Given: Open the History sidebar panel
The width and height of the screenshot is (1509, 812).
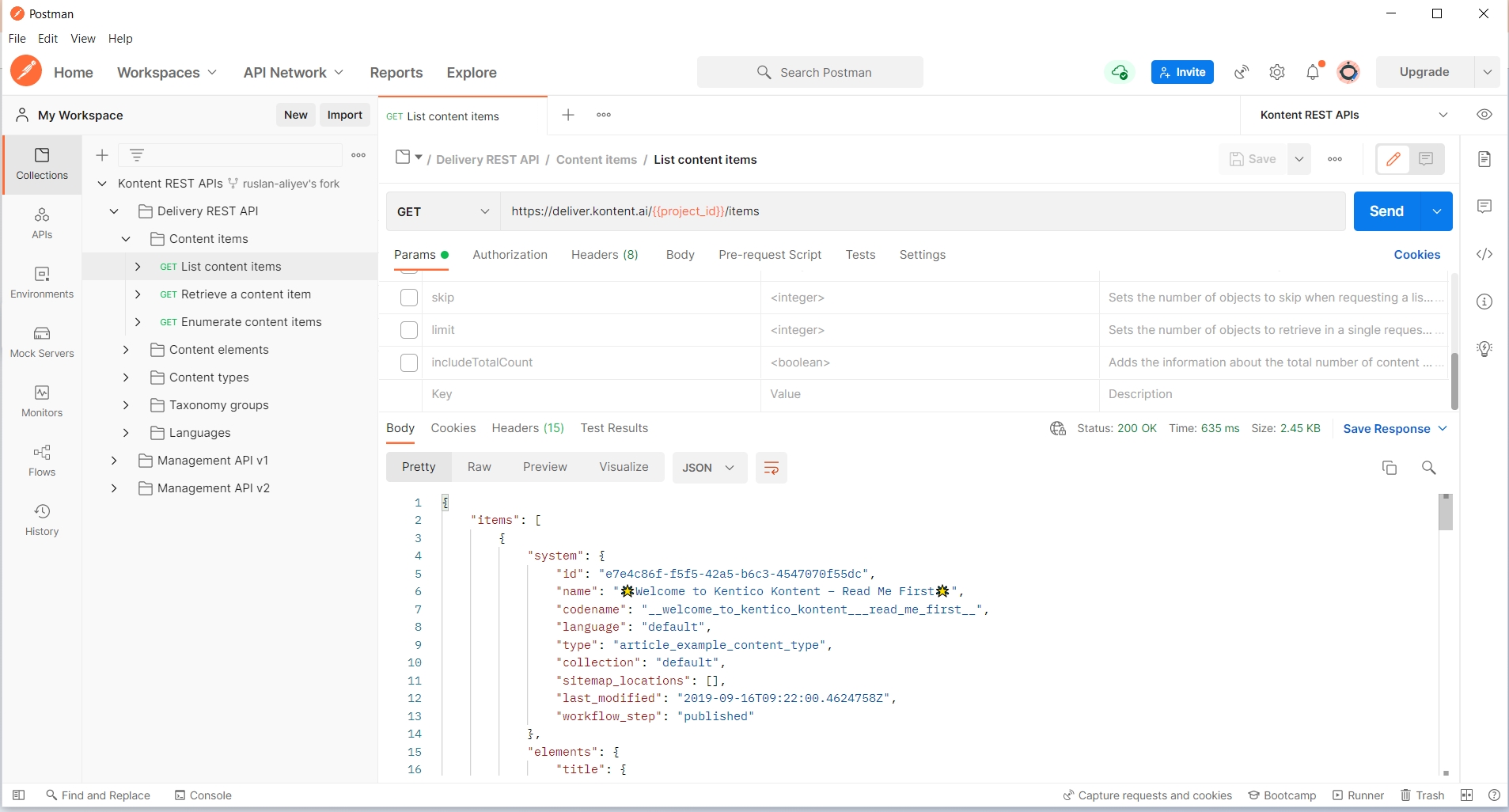Looking at the screenshot, I should click(x=42, y=520).
